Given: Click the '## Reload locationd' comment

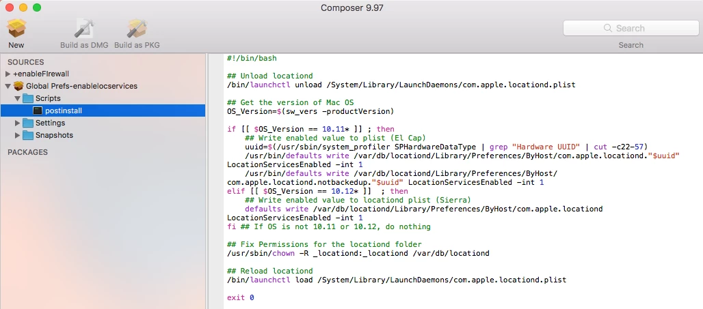Looking at the screenshot, I should [270, 271].
